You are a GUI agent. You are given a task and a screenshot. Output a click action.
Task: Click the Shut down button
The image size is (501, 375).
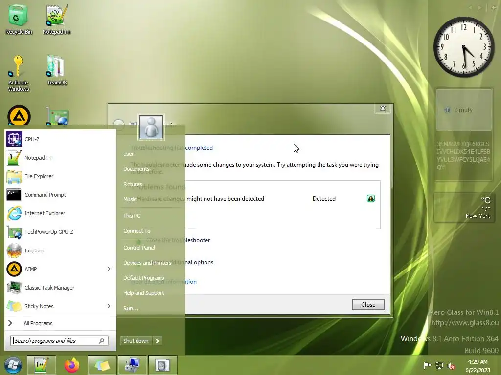click(x=136, y=341)
